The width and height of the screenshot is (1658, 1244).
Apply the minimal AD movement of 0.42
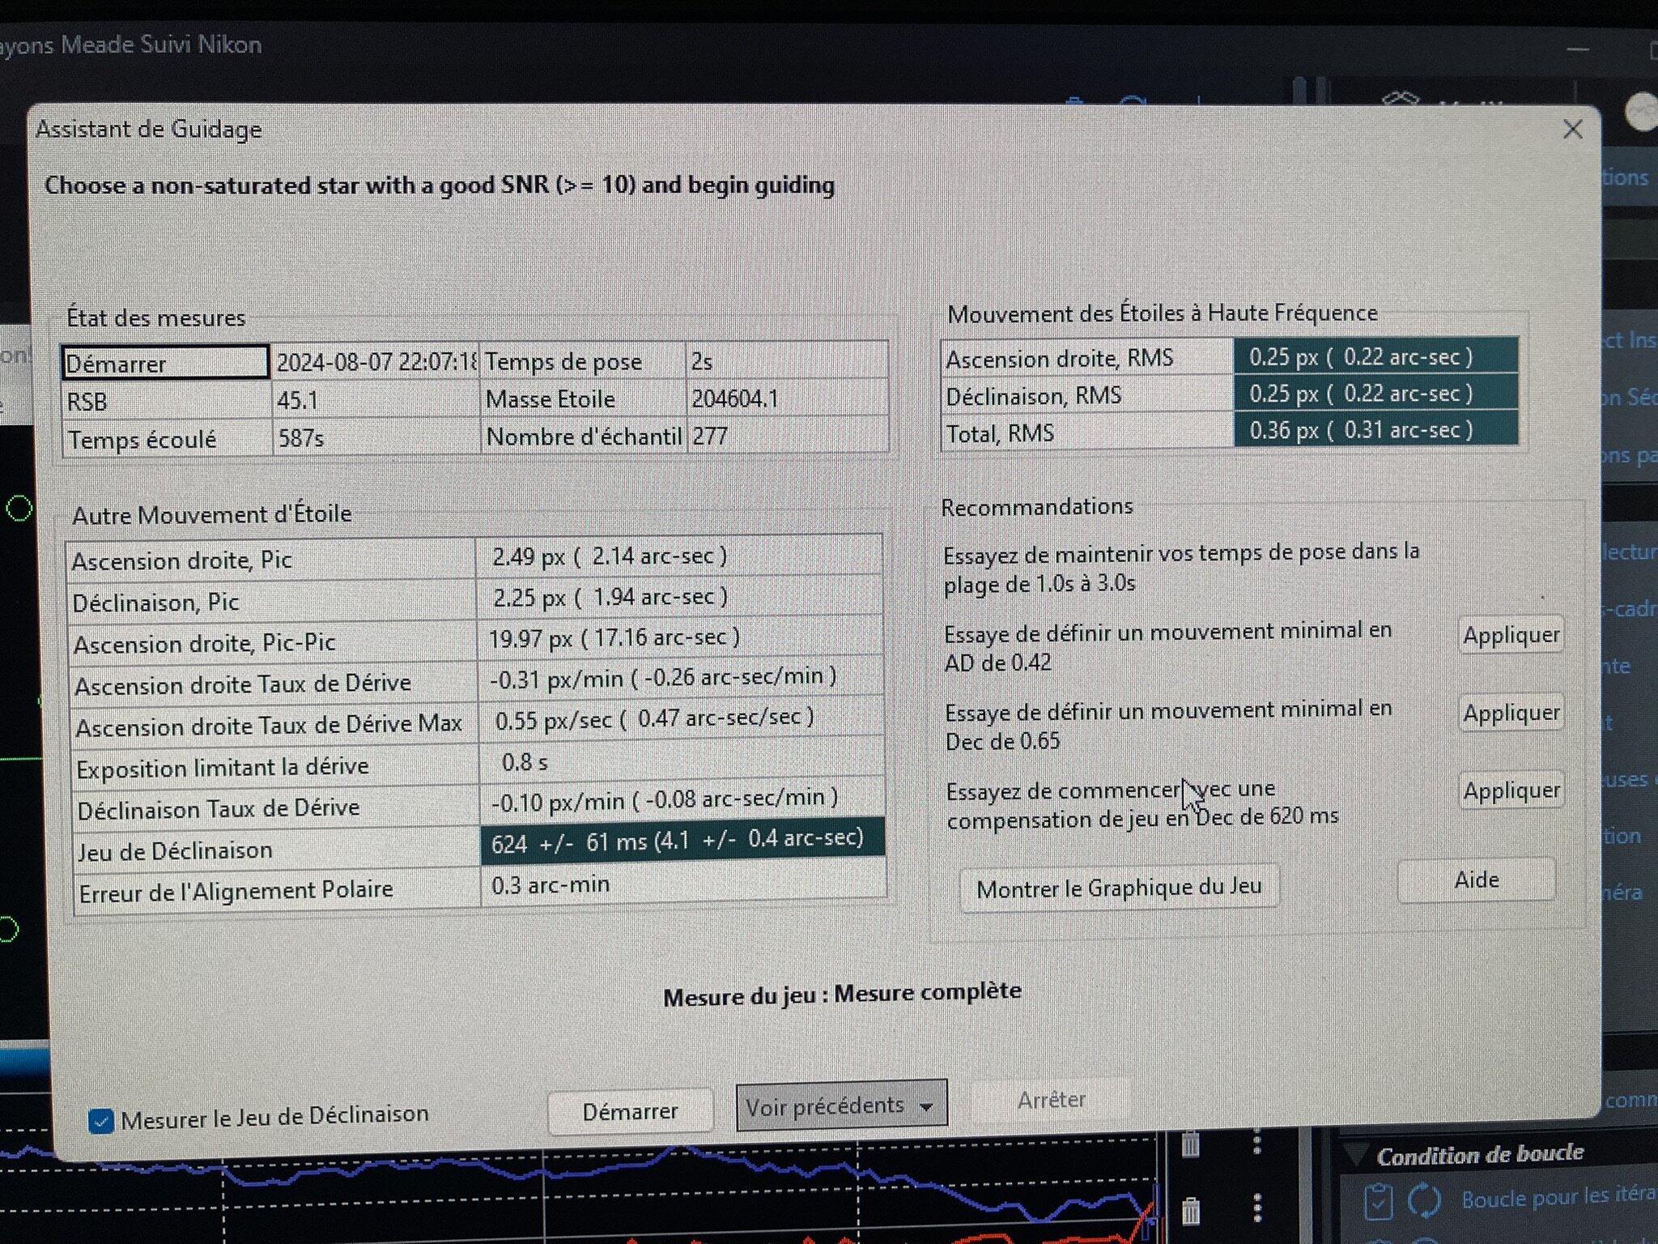coord(1511,635)
